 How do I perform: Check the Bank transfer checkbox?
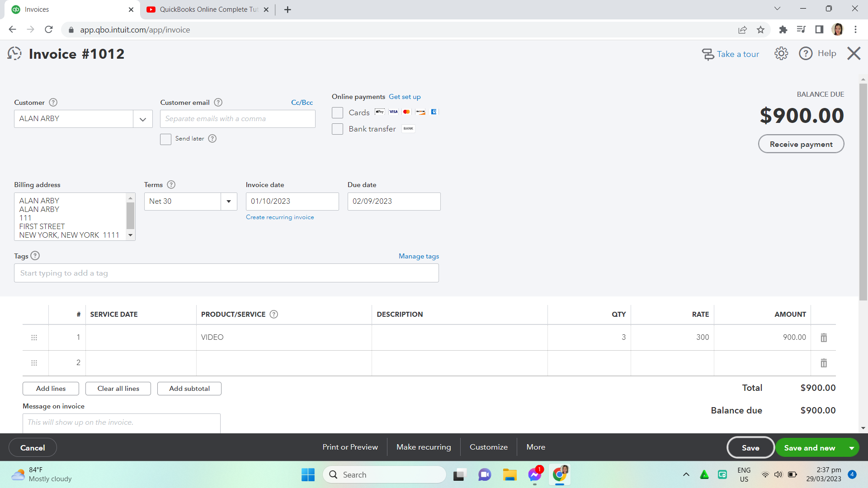(x=337, y=129)
